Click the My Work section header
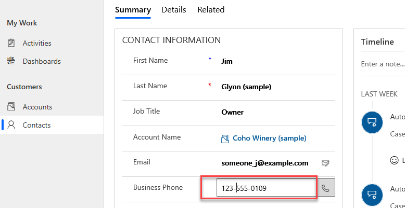Screen dimensions: 405x208 click(x=22, y=23)
